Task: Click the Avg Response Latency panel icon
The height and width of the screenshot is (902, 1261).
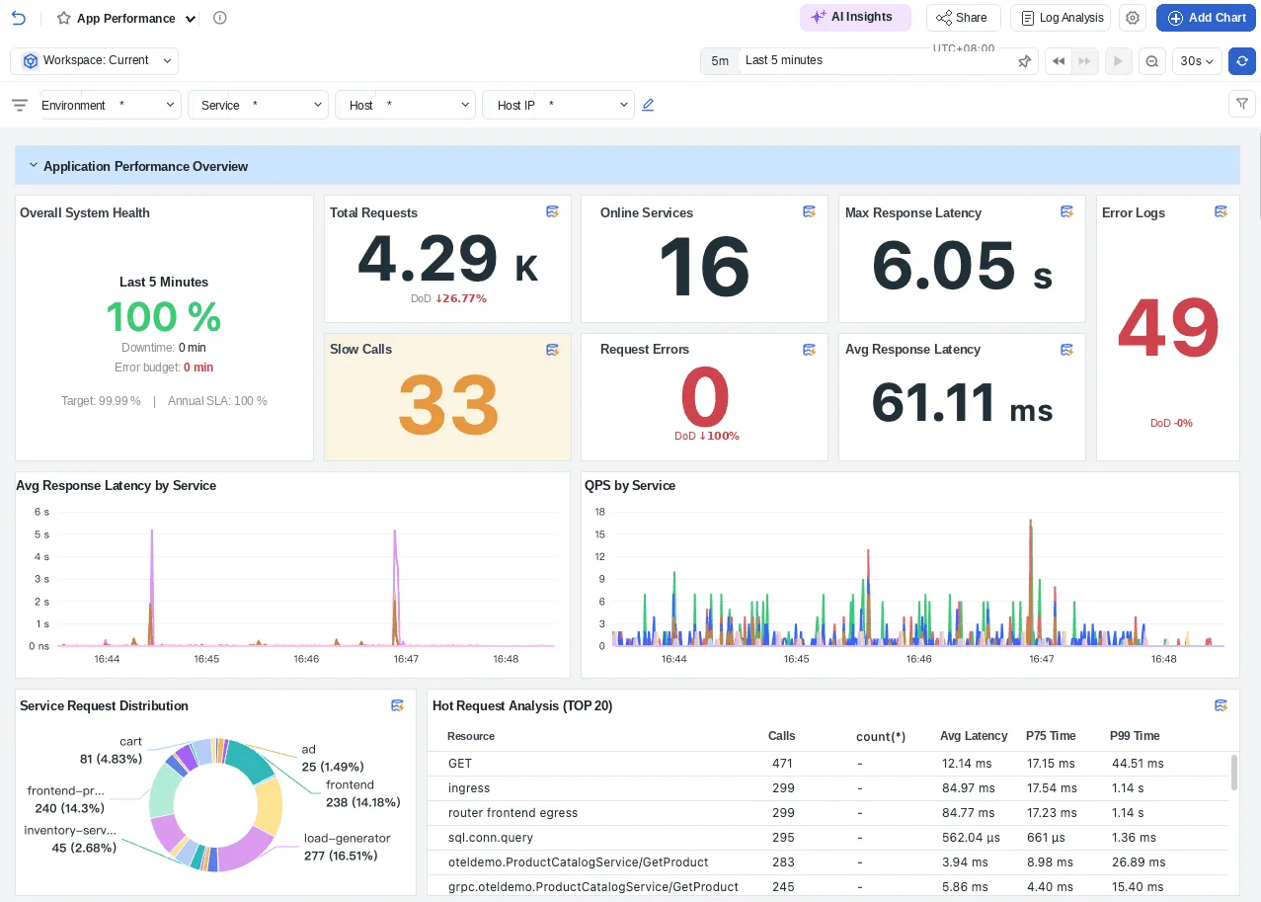Action: (x=1067, y=349)
